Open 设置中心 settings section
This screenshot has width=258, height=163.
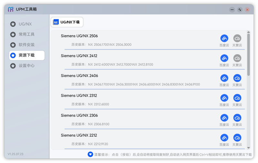(27, 66)
